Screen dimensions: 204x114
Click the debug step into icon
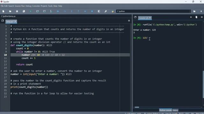click(x=71, y=11)
